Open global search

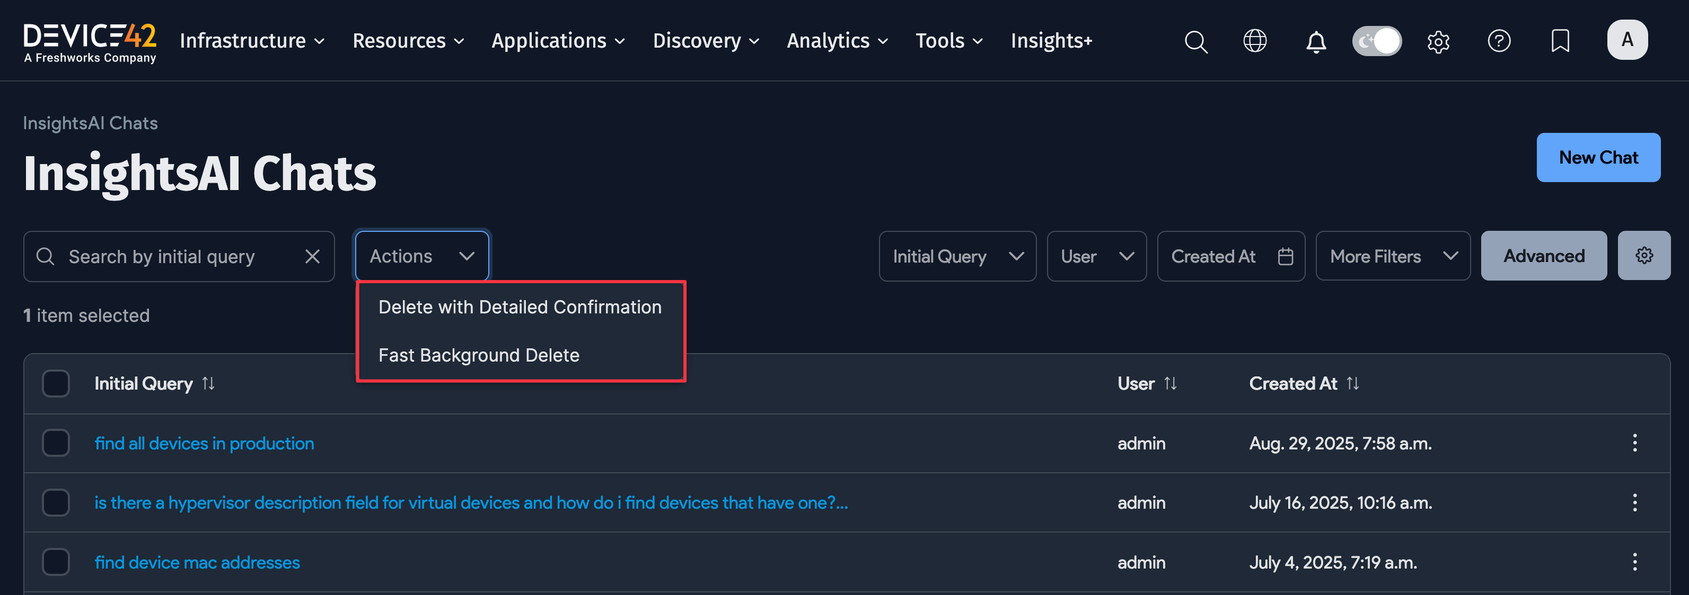1195,41
